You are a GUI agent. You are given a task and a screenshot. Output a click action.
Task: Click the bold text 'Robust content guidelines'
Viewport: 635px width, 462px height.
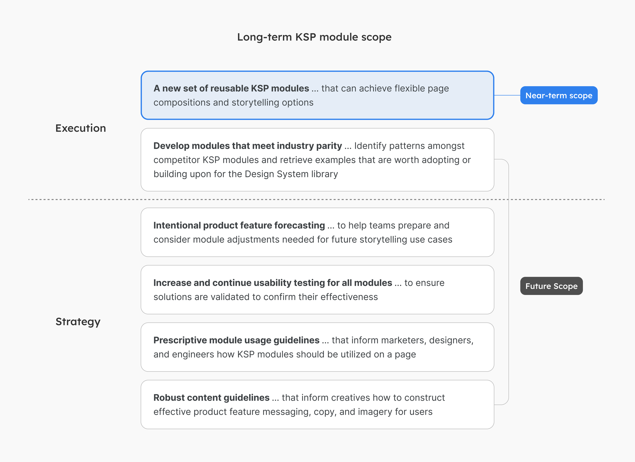[x=211, y=397]
